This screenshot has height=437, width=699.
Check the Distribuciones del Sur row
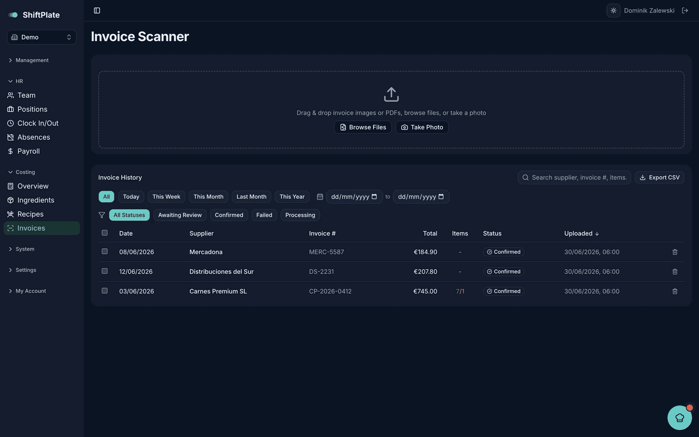click(104, 271)
